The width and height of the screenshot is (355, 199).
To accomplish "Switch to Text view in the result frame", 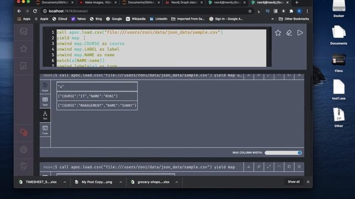I will pos(45,116).
